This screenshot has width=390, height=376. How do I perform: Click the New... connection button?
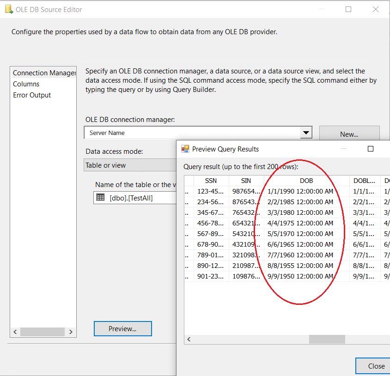349,134
